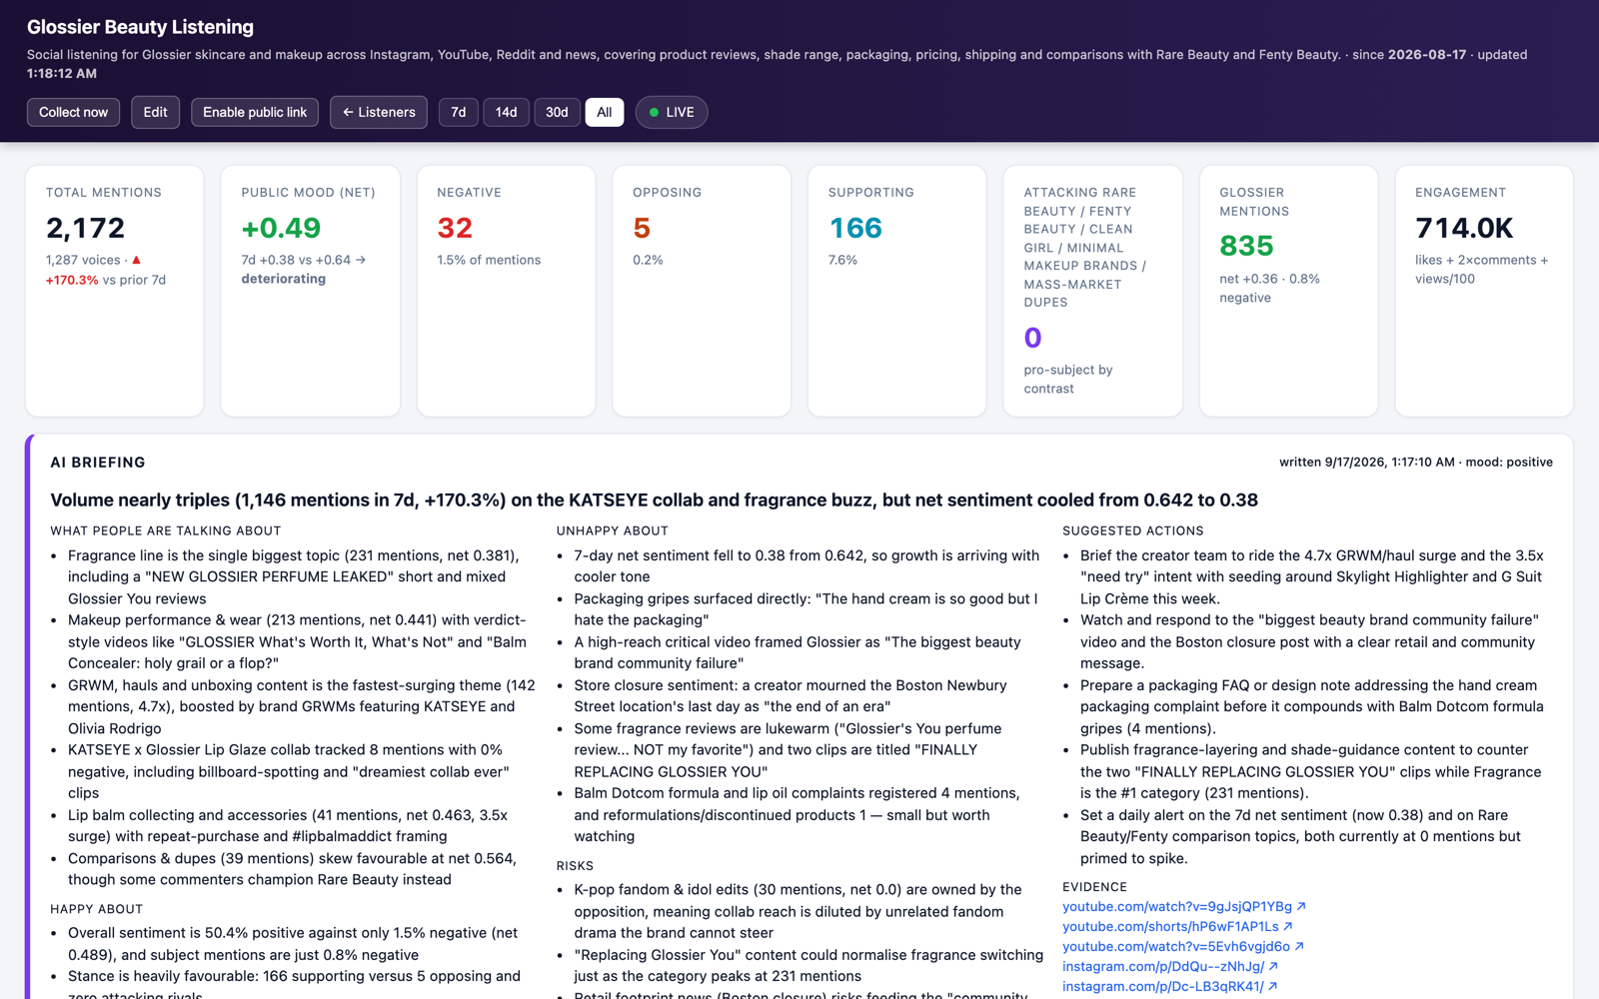This screenshot has width=1599, height=999.
Task: Click the '1.5% of mentions' text
Action: coord(489,260)
